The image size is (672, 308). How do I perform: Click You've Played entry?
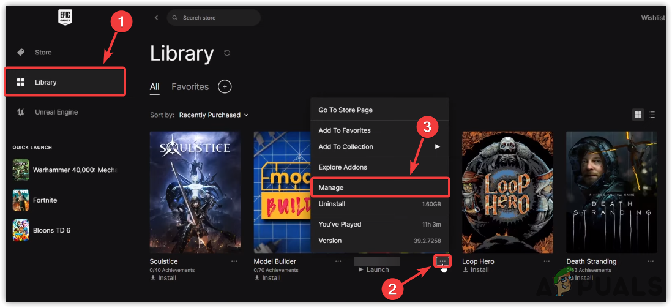point(379,224)
